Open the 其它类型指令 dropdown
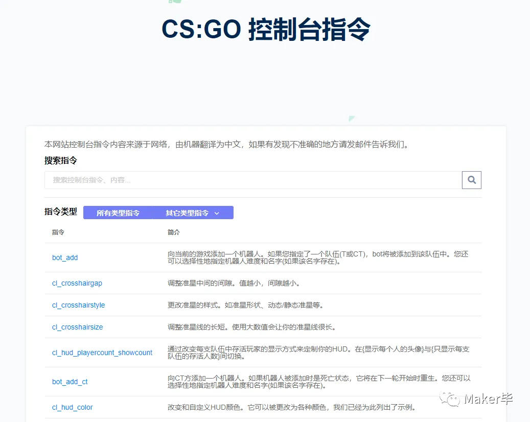Screen dimensions: 530x422 193,213
